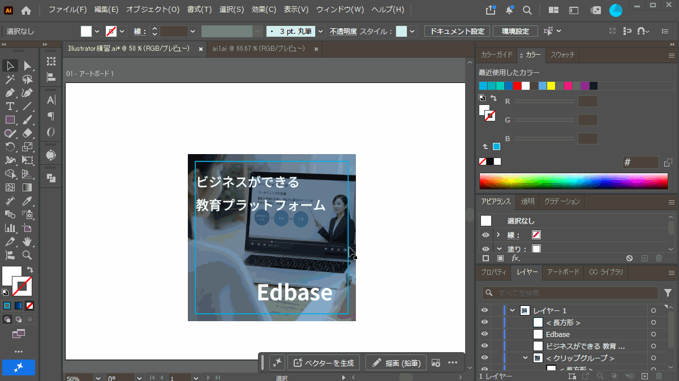
Task: Select the Column Graph tool
Action: (x=10, y=228)
